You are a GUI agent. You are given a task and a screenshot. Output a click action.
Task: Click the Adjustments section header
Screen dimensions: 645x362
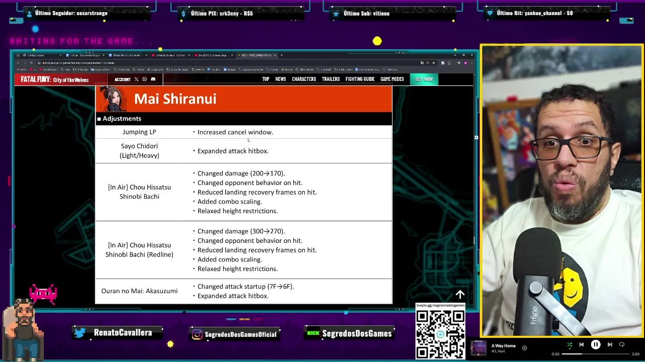point(243,119)
